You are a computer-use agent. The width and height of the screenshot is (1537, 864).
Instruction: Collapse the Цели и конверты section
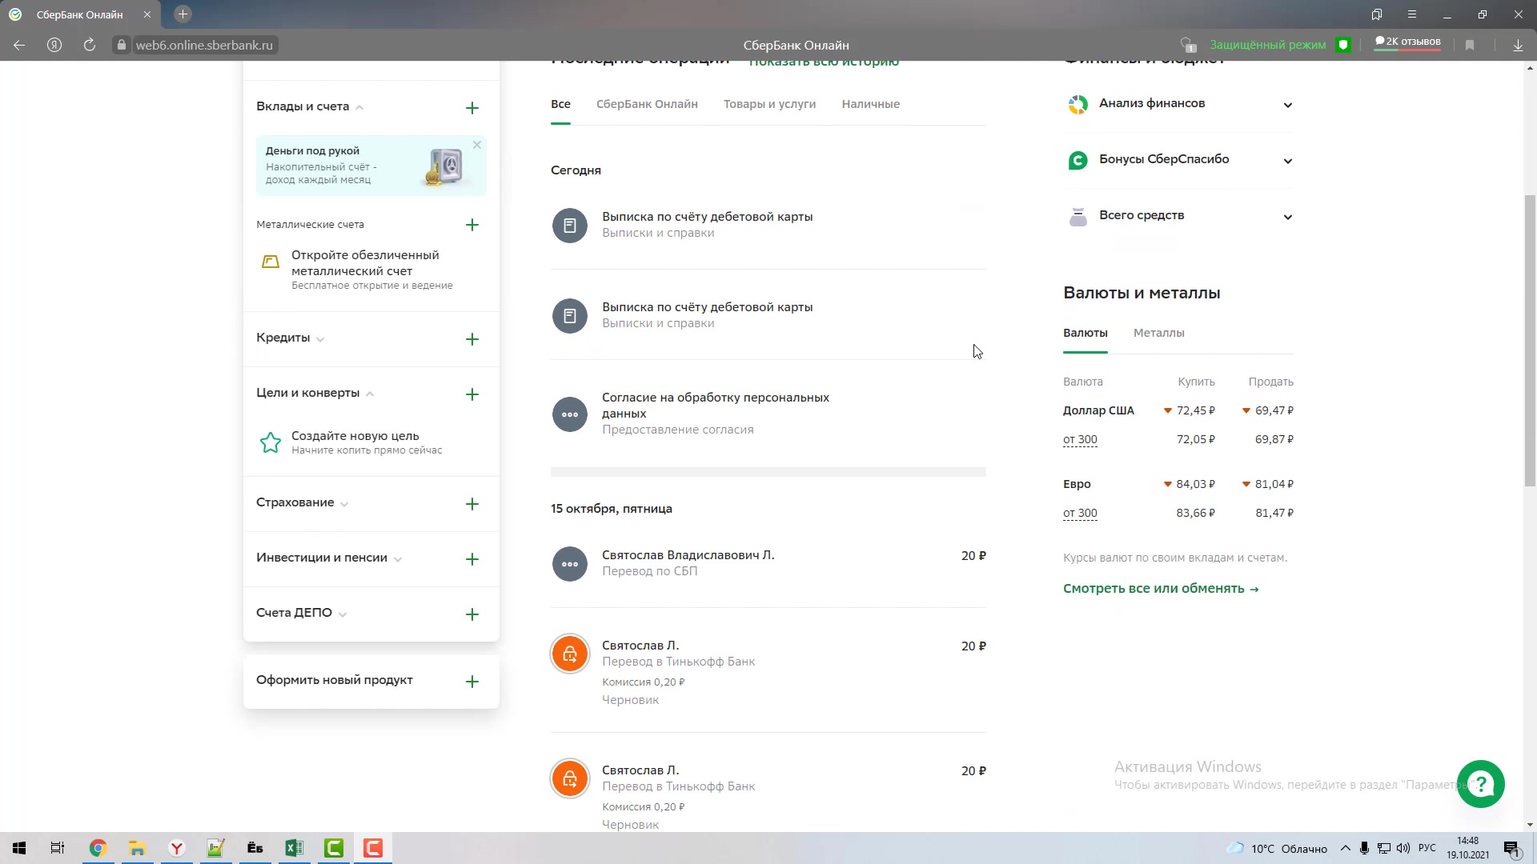(370, 394)
